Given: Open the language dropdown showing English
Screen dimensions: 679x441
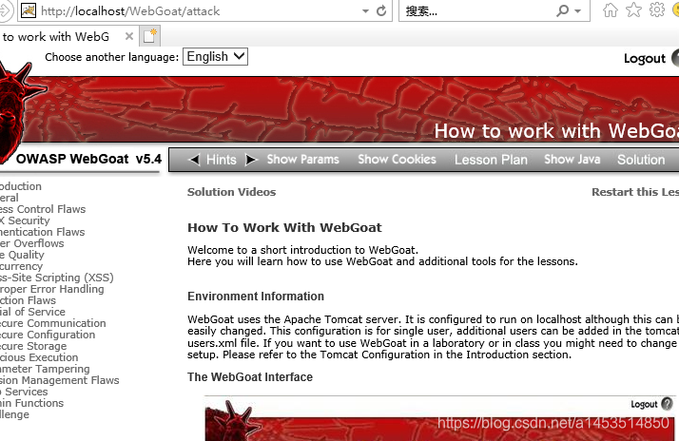Looking at the screenshot, I should click(215, 57).
